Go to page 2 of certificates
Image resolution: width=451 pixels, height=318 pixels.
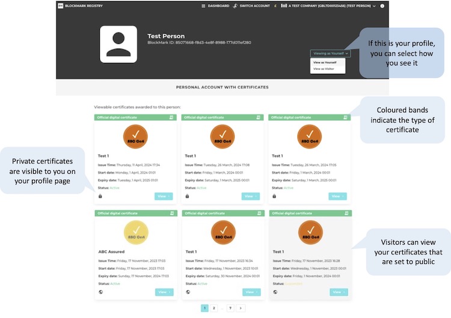pos(214,308)
